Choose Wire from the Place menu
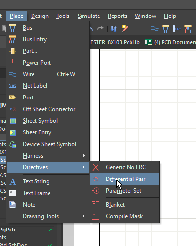 pos(48,74)
